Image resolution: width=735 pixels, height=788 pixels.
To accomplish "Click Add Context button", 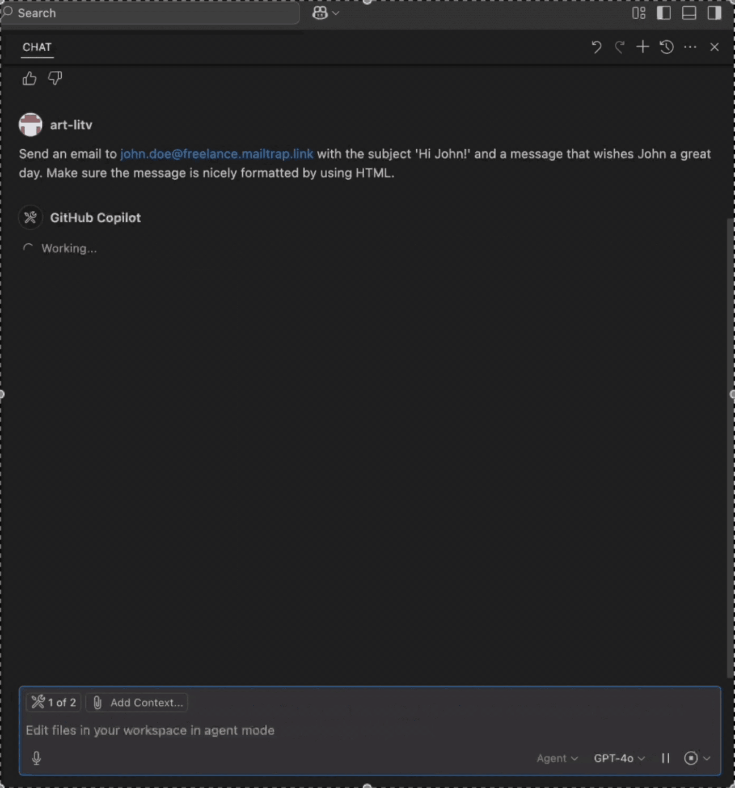I will [137, 702].
